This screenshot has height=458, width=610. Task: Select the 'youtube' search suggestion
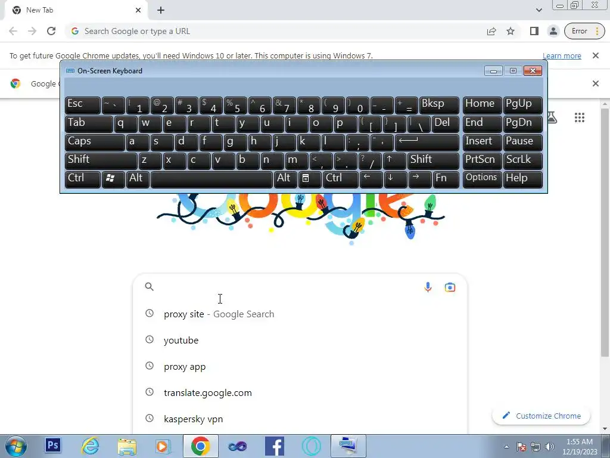300,340
